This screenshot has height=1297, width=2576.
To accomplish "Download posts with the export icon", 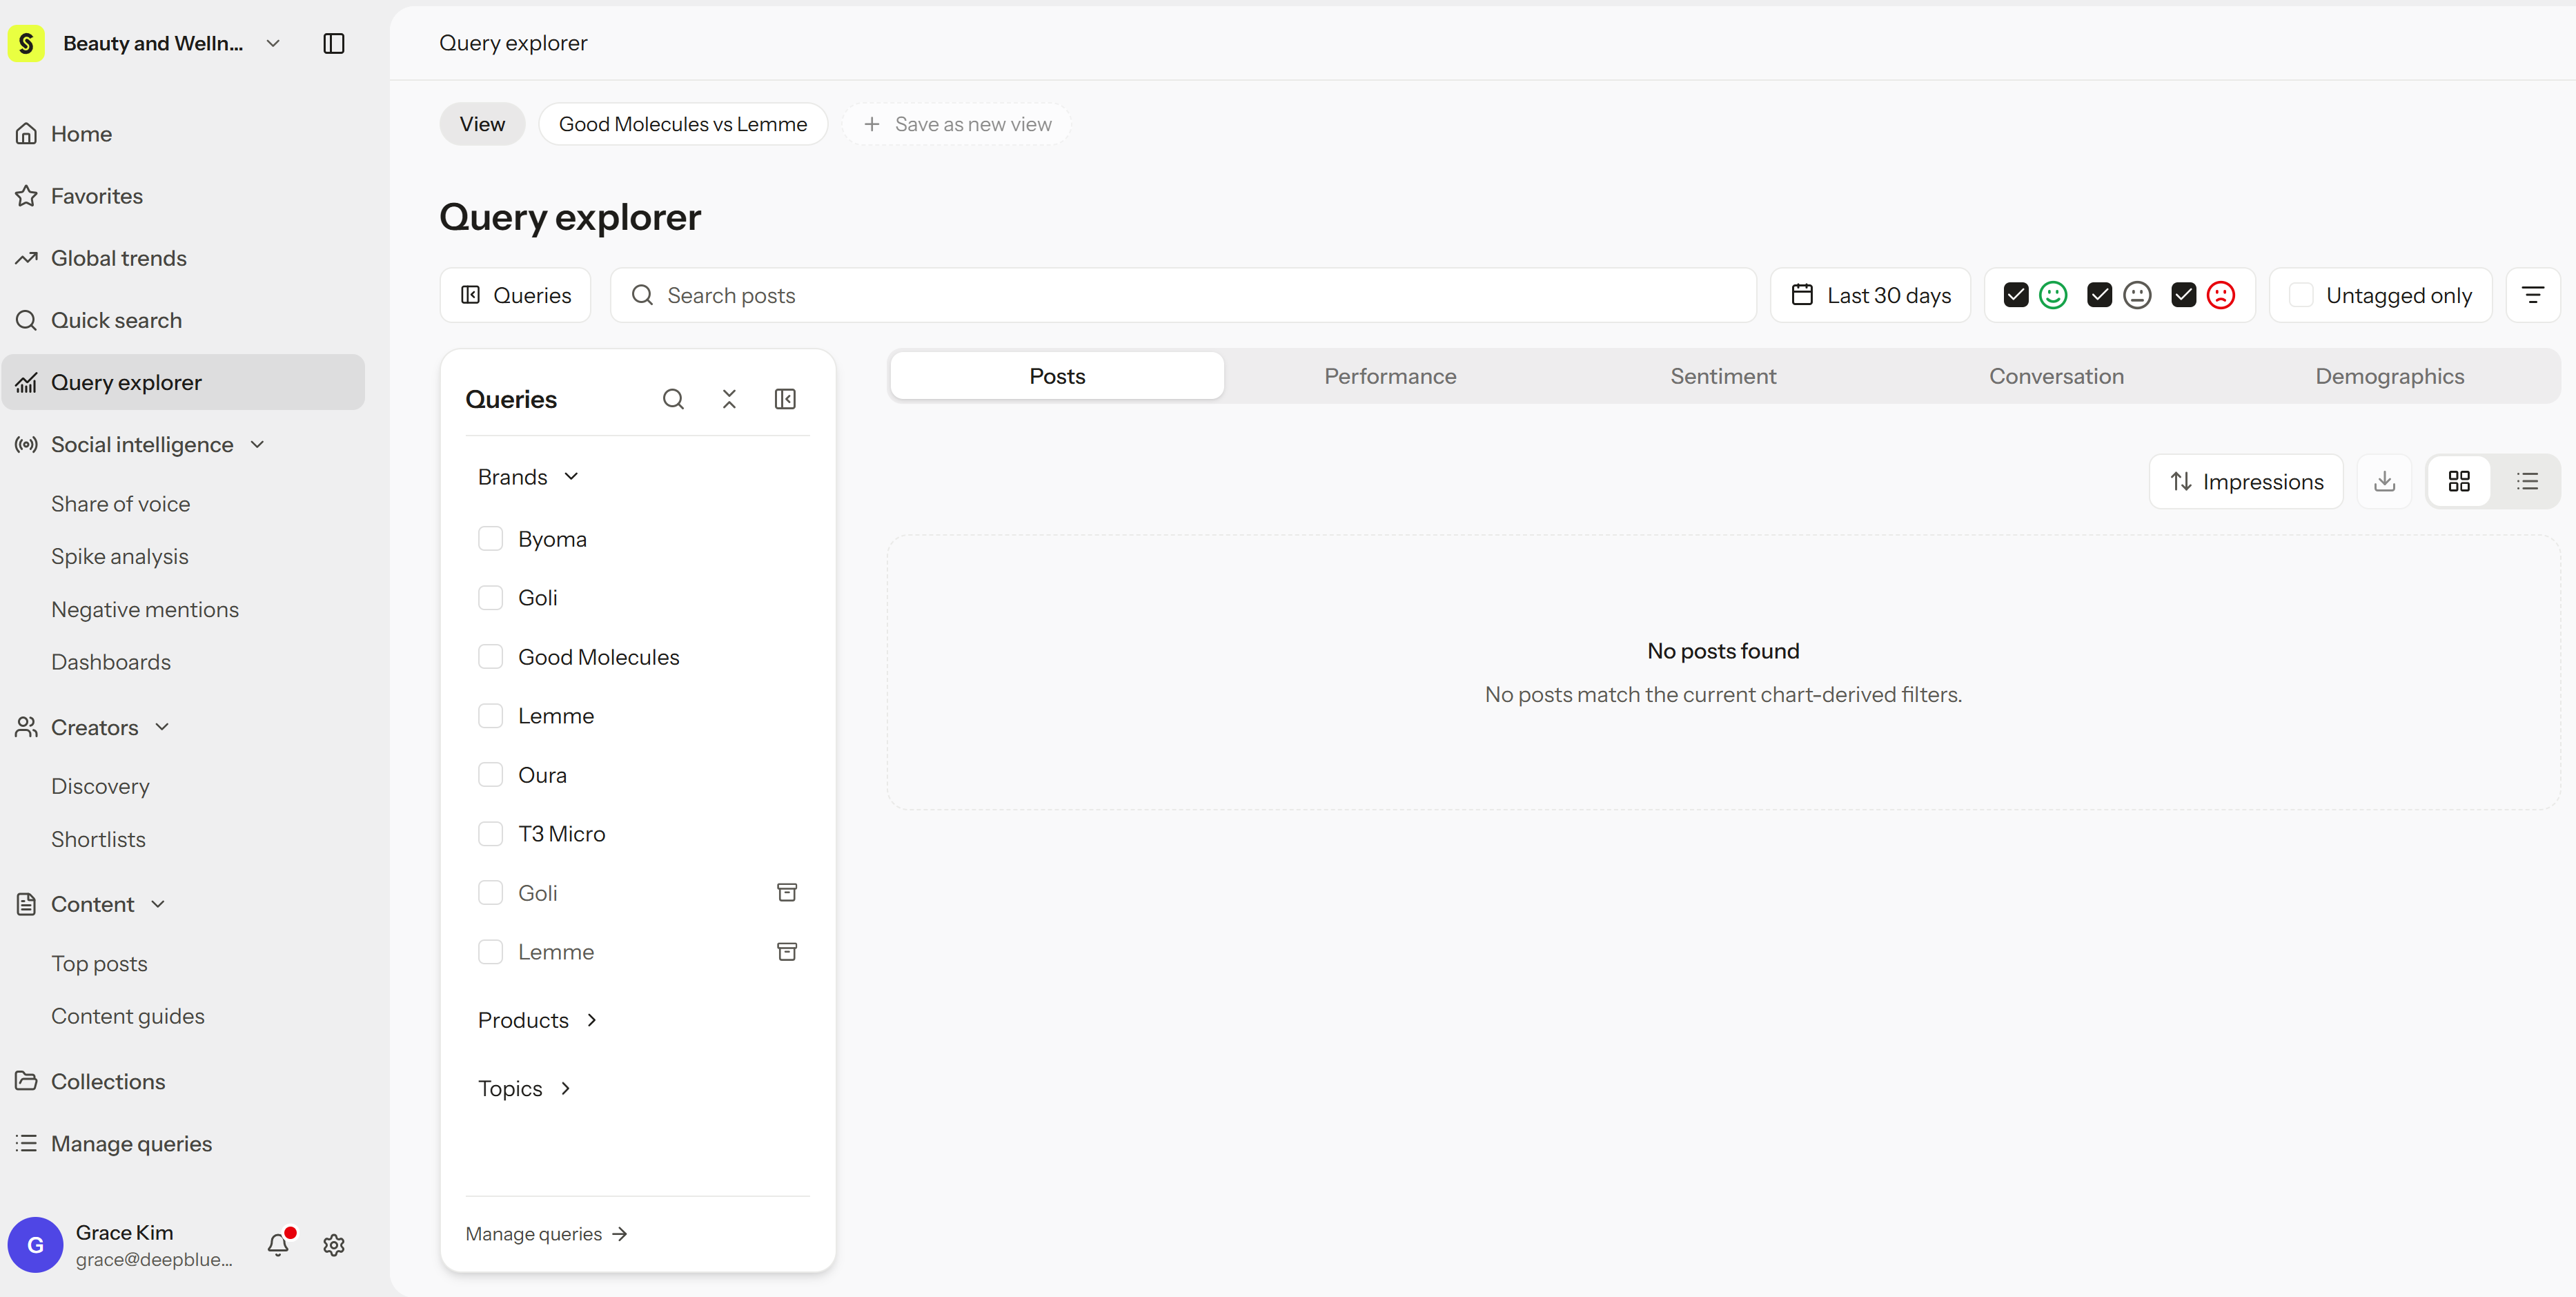I will click(x=2385, y=481).
